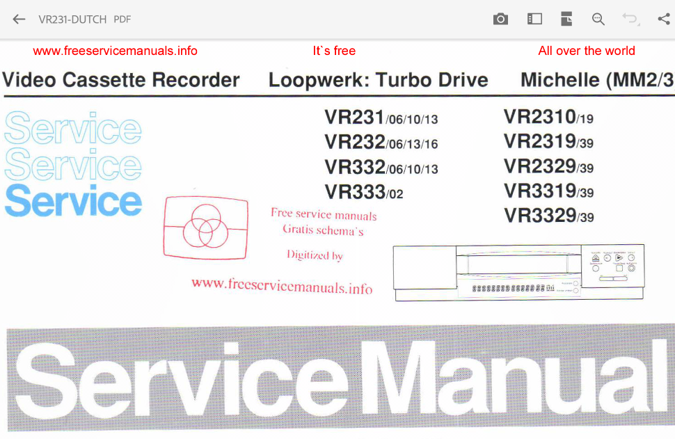675x439 pixels.
Task: Click the pink serif www.freeservicemanuals.info text under "Digitized by"
Action: (x=282, y=286)
